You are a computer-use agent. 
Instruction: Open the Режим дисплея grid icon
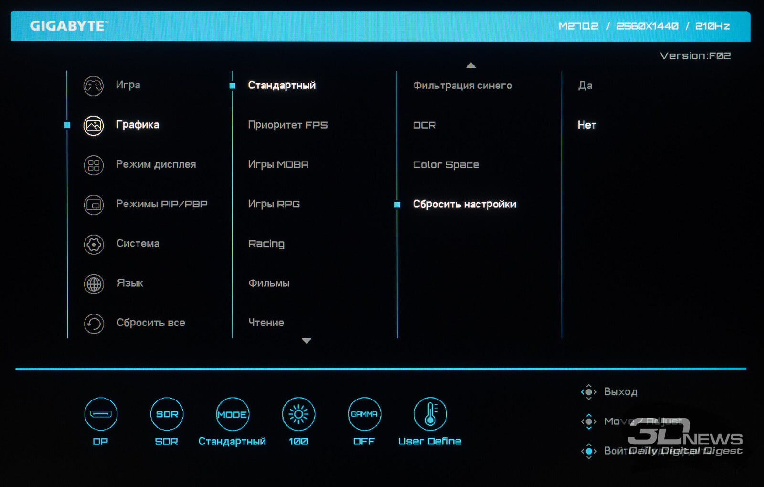(x=94, y=165)
